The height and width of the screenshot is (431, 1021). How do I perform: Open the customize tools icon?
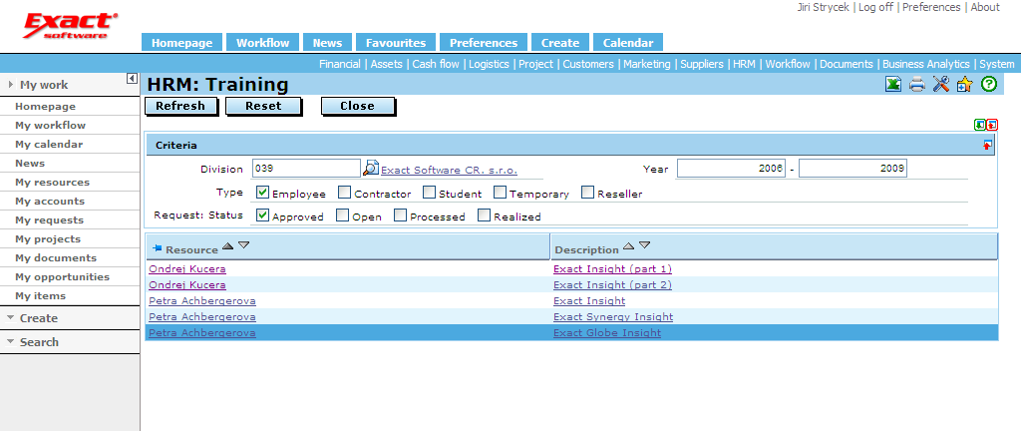pos(940,84)
